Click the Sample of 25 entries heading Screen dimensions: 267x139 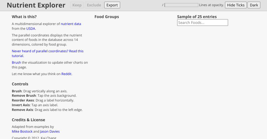click(197, 17)
